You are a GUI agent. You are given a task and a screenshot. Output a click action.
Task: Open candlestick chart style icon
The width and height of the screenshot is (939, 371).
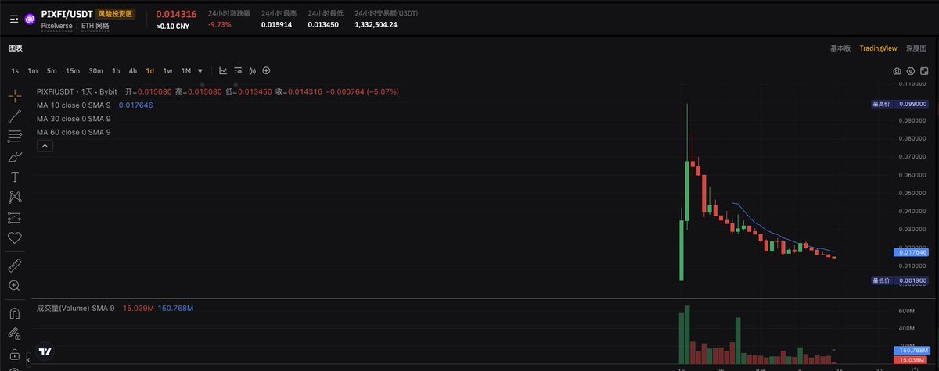[253, 71]
